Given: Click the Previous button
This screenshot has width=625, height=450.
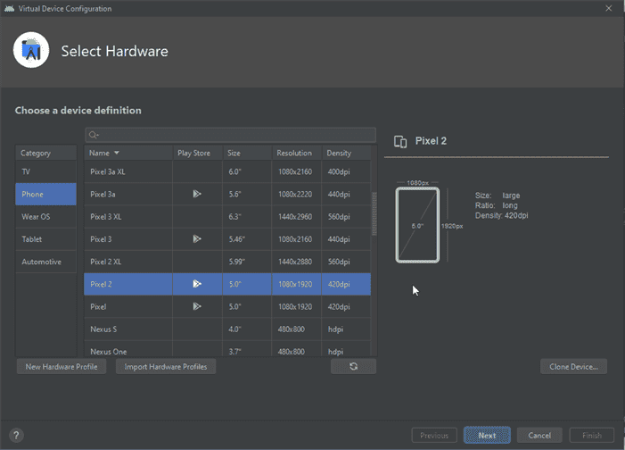Looking at the screenshot, I should point(434,435).
